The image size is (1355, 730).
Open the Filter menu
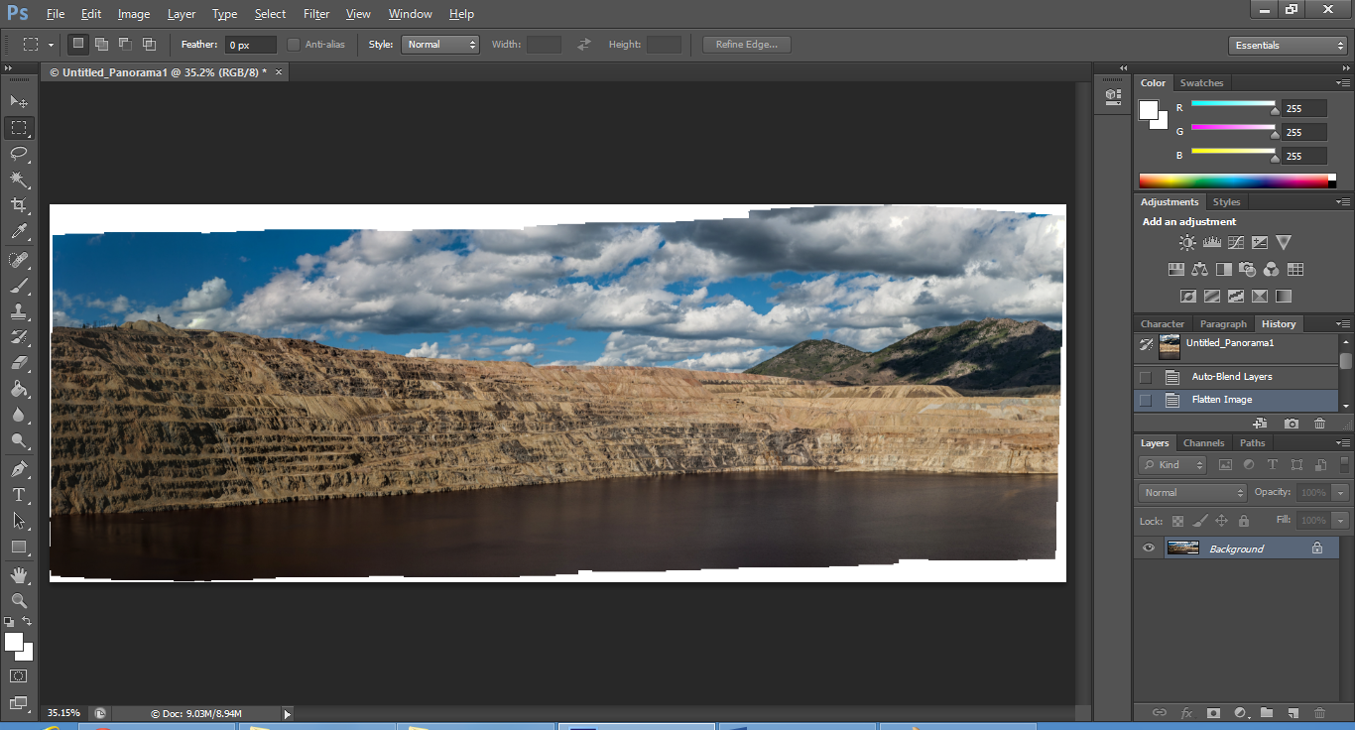pyautogui.click(x=316, y=14)
